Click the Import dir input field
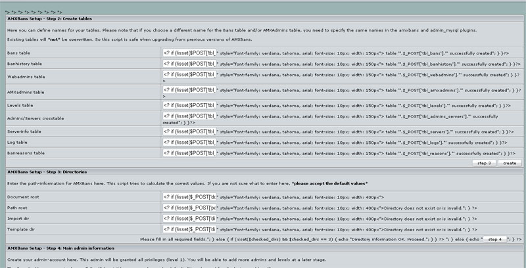526x268 pixels. [x=189, y=219]
